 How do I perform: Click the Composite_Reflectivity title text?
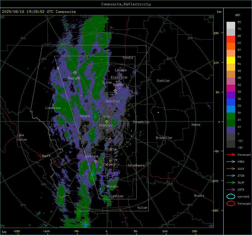pyautogui.click(x=126, y=4)
